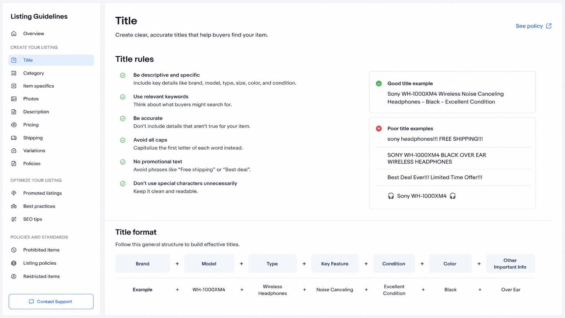Click the Photos image icon in sidebar
The width and height of the screenshot is (565, 318).
click(14, 99)
